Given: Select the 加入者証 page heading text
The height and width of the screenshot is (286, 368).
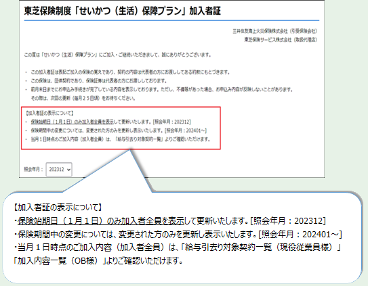Looking at the screenshot, I should tap(122, 11).
